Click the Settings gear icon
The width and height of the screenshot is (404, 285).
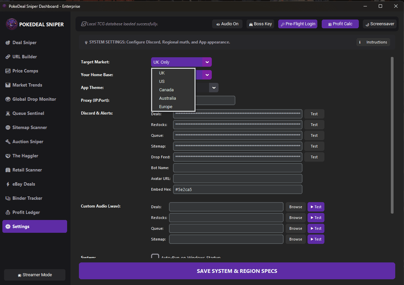(x=8, y=227)
